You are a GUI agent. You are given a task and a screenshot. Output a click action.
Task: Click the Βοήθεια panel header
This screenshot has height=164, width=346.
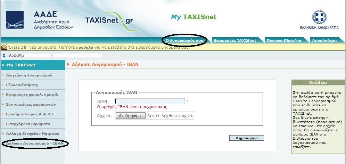318,82
